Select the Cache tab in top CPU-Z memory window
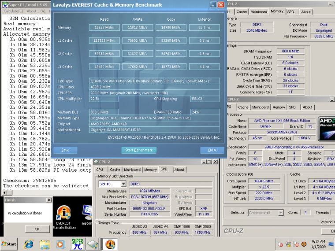 pyautogui.click(x=242, y=12)
